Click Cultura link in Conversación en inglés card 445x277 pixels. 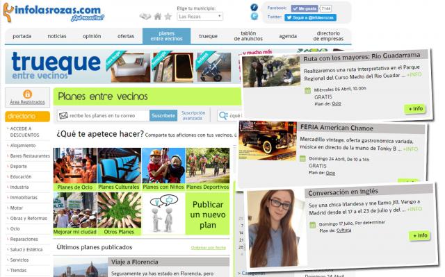[343, 230]
